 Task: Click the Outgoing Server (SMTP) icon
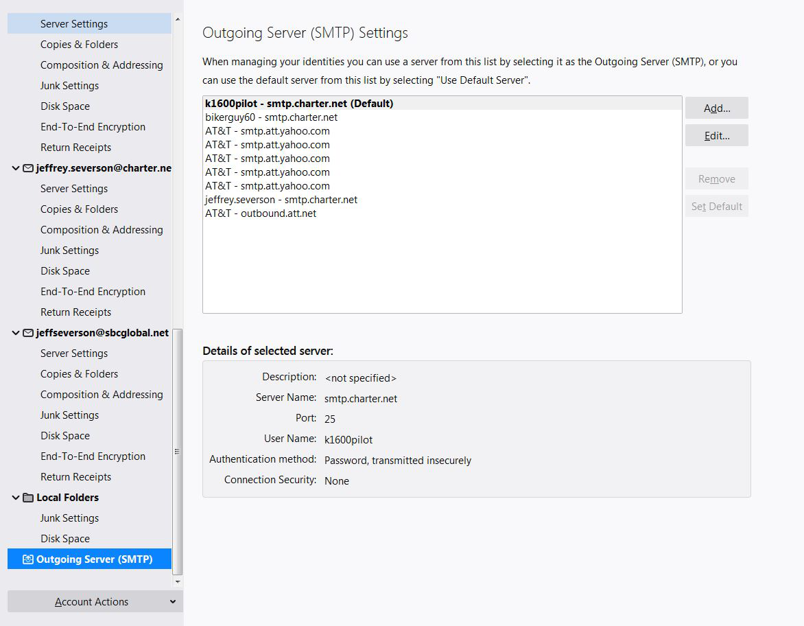(28, 559)
